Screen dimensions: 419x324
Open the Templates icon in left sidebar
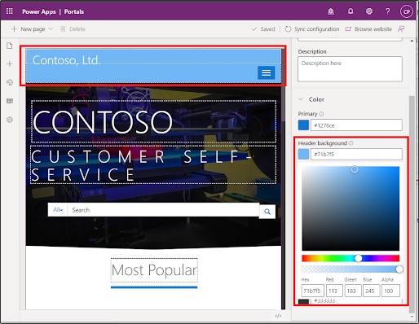coord(10,101)
